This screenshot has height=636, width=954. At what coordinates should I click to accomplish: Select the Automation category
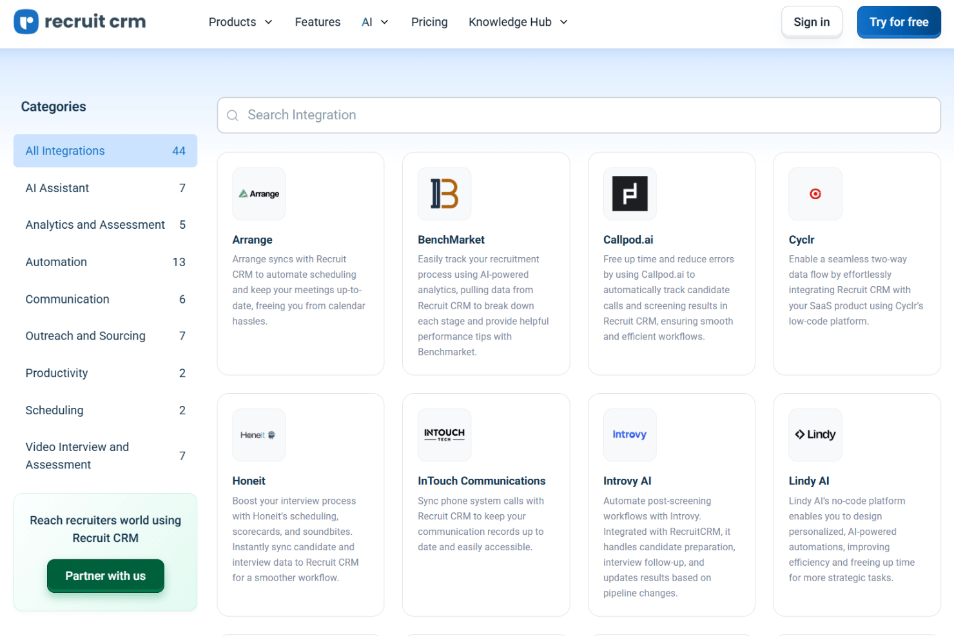106,262
